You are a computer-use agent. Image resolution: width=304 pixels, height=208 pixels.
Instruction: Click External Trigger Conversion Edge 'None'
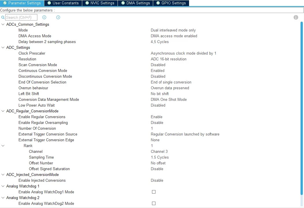click(x=155, y=140)
